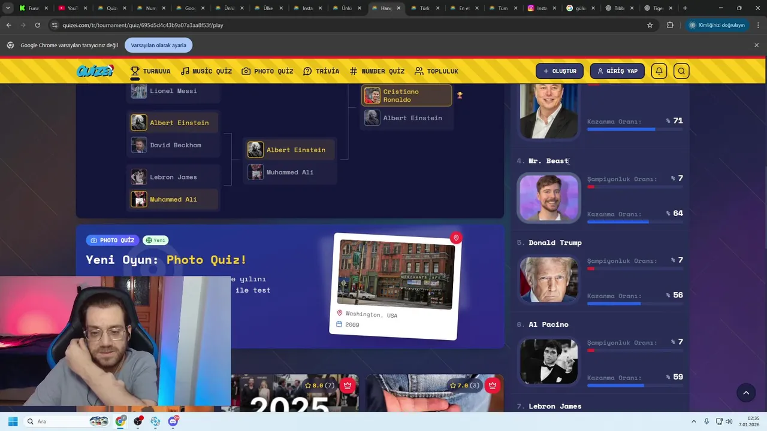Click Al Pacino Şampiyonluk Oranı progress bar

635,350
